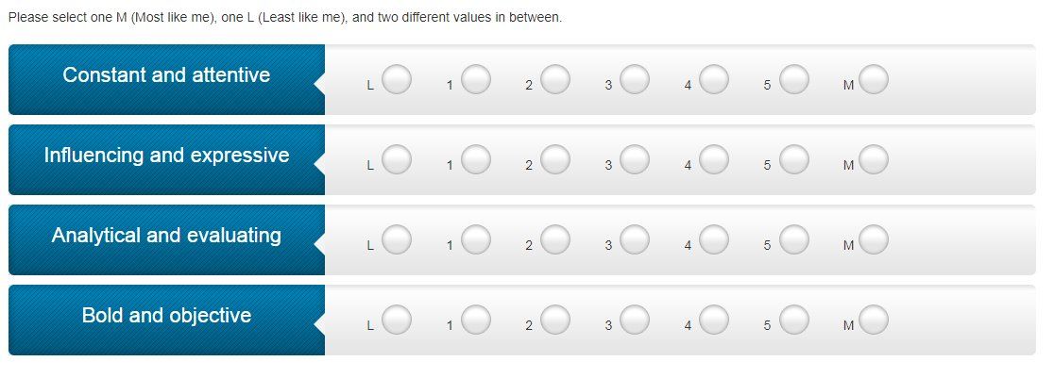Image resolution: width=1055 pixels, height=378 pixels.
Task: Select M for Constant and attentive
Action: (874, 80)
